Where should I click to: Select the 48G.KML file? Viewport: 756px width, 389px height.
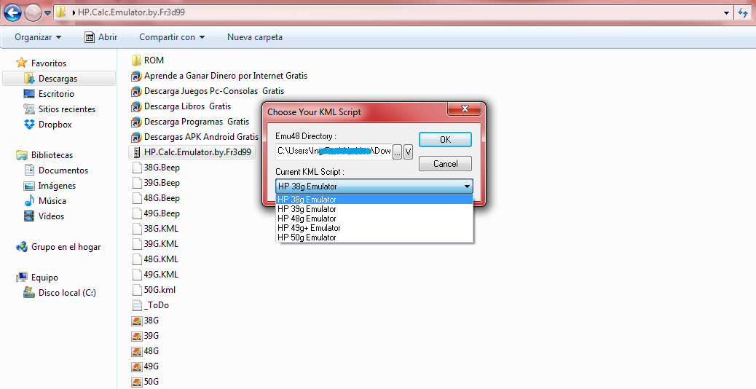(x=161, y=260)
